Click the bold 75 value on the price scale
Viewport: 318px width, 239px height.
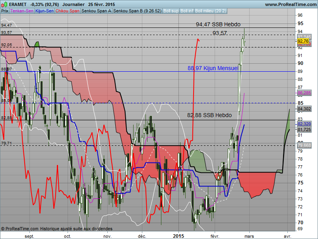[301, 183]
